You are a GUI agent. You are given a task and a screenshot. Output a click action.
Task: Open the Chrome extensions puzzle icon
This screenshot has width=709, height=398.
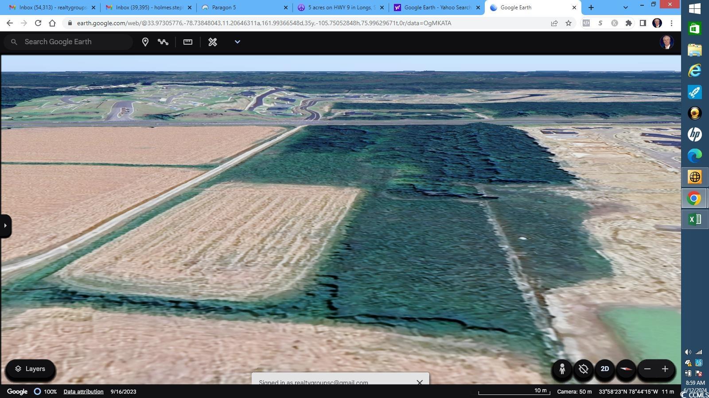point(628,23)
